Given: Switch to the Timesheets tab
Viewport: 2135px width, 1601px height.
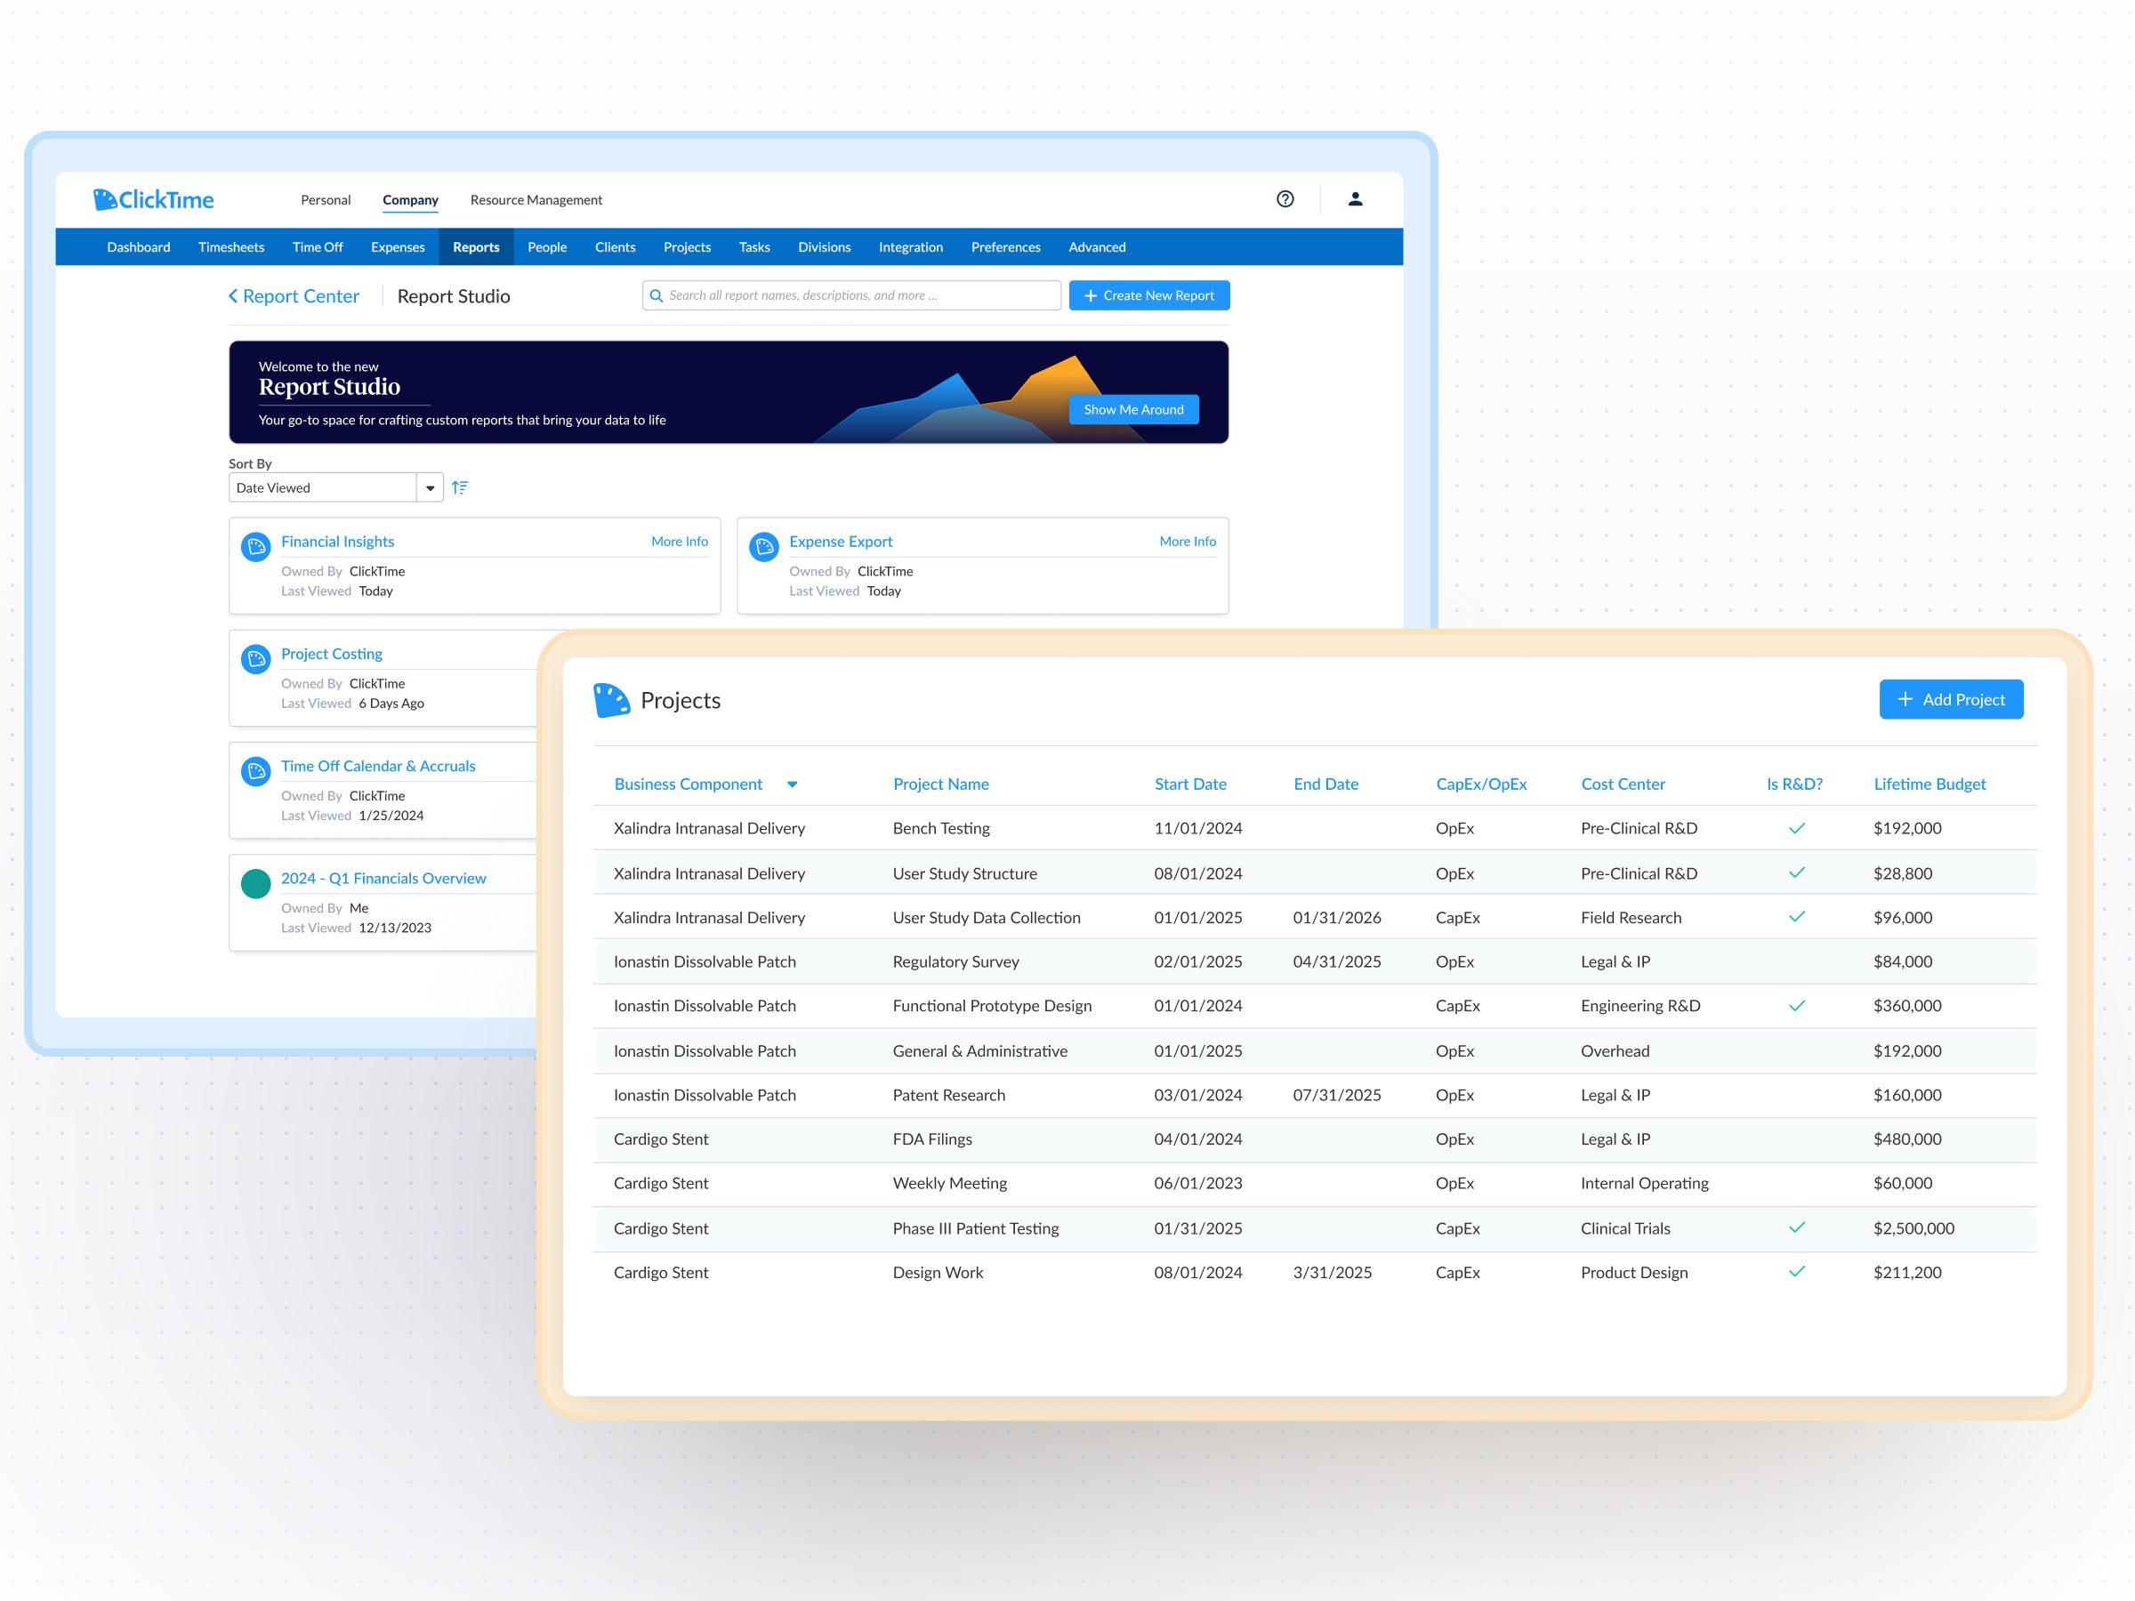Looking at the screenshot, I should pos(230,247).
